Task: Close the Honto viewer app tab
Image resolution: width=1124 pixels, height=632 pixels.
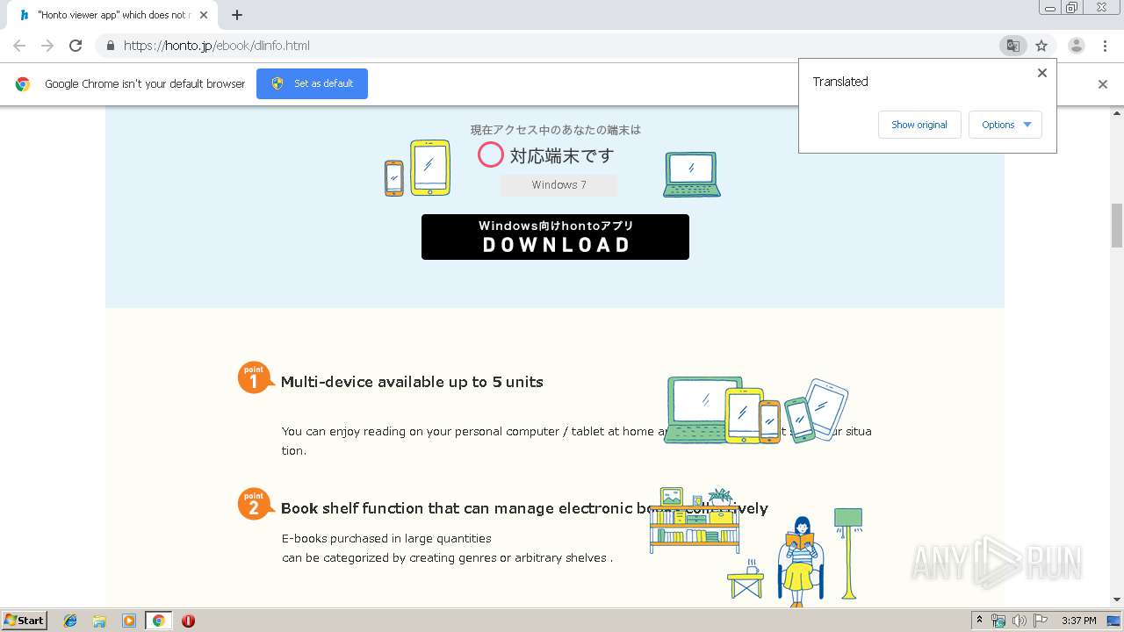Action: (x=203, y=15)
